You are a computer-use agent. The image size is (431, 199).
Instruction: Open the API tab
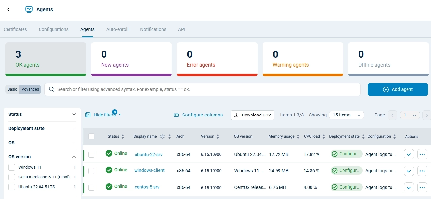click(182, 29)
